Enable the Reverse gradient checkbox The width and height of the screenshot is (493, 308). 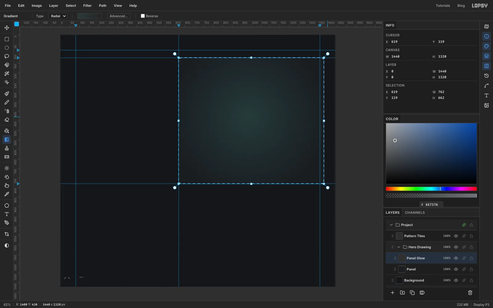click(x=143, y=16)
